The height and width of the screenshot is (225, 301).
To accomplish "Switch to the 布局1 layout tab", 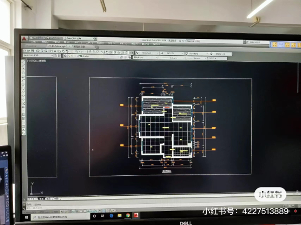I will (x=49, y=199).
